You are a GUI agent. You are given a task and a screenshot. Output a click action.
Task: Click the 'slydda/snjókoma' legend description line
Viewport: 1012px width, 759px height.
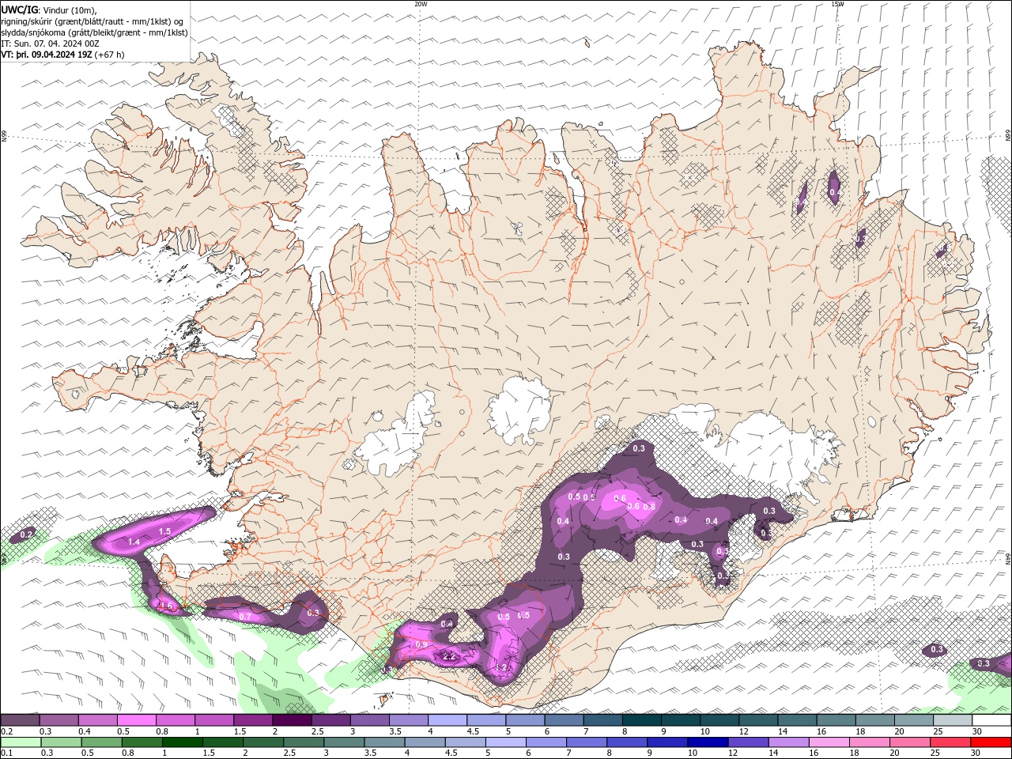[94, 32]
